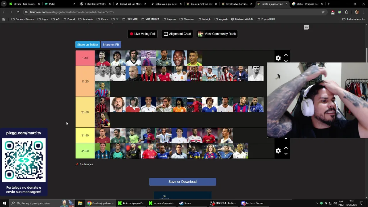
Task: Expand the Academia bookmark folder
Action: click(x=86, y=19)
